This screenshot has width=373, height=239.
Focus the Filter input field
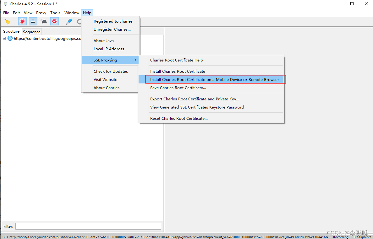88,226
